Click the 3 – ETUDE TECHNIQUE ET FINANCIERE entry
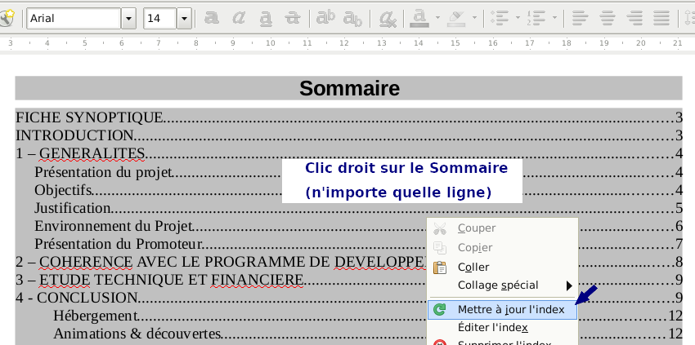695x345 pixels. [159, 280]
